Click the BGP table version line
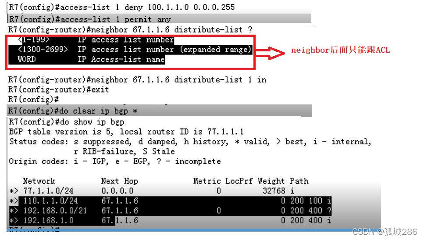 tap(126, 132)
